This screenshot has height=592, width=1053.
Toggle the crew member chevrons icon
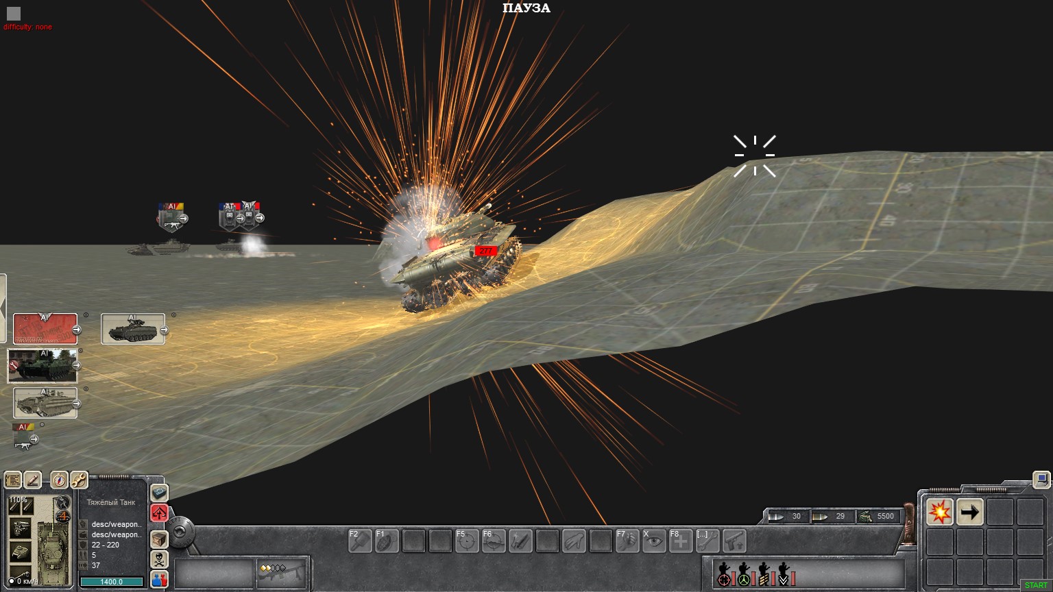[784, 574]
